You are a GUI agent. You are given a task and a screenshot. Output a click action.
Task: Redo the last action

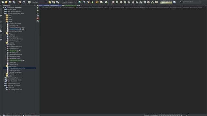(x=24, y=2)
